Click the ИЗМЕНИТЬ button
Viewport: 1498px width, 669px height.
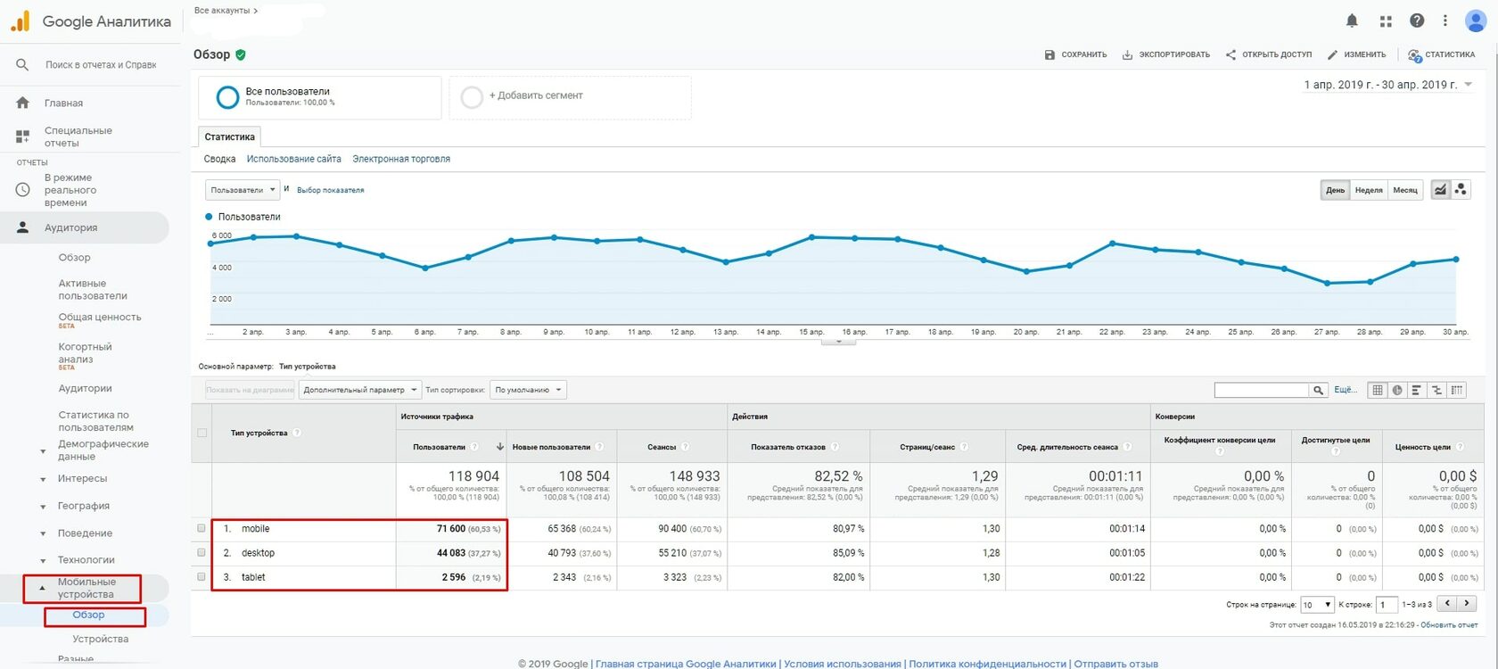pos(1356,54)
